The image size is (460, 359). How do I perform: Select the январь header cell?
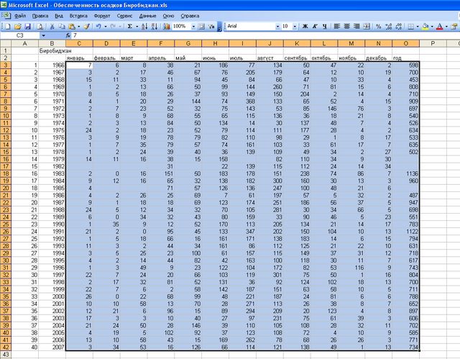(x=79, y=58)
